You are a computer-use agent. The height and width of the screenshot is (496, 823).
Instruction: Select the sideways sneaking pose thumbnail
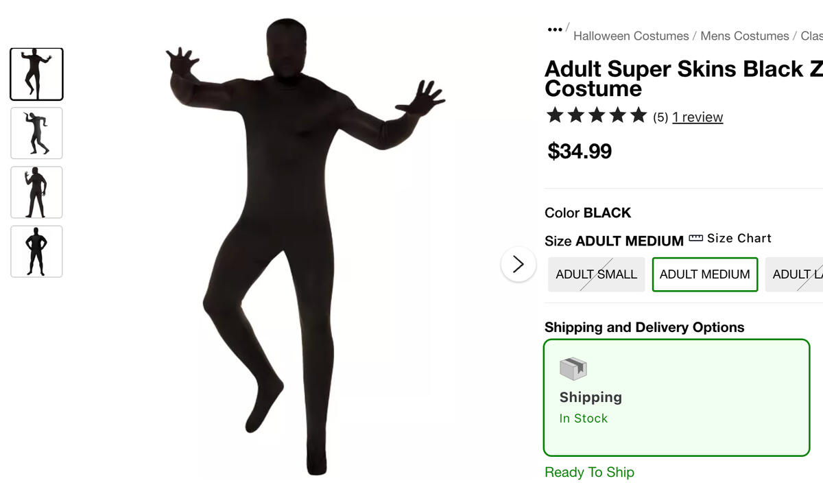tap(36, 133)
